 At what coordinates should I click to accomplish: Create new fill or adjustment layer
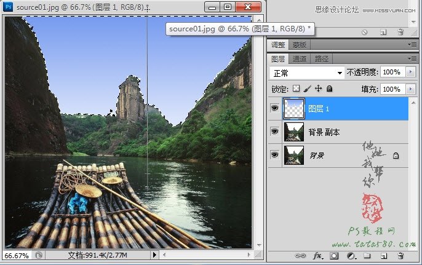point(351,256)
